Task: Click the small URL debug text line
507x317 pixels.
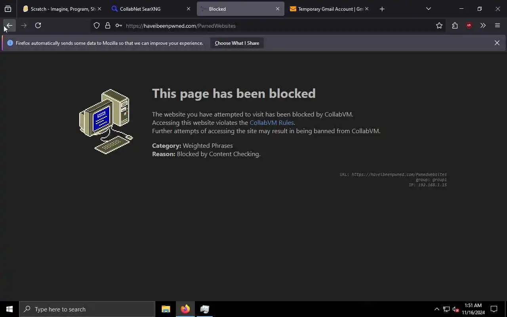Action: tap(393, 174)
